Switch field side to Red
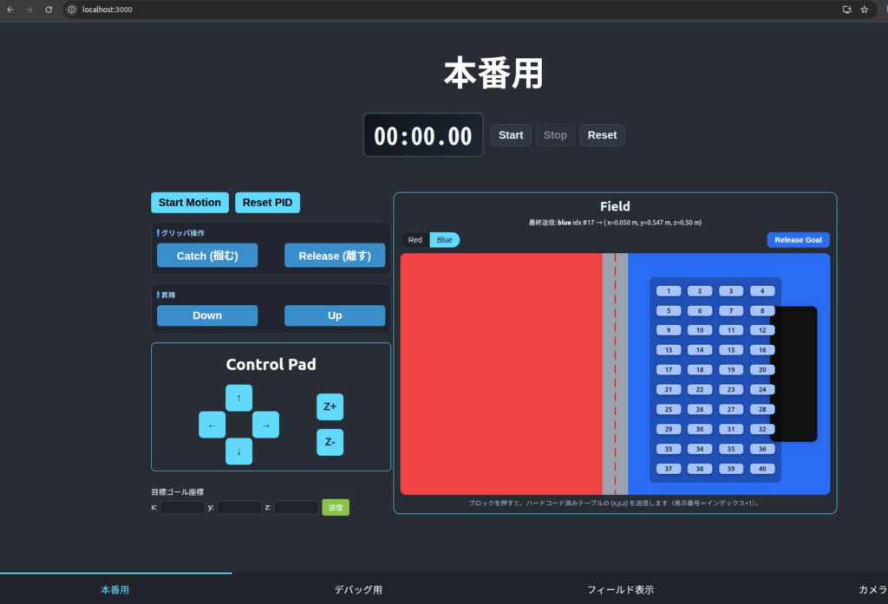 tap(415, 240)
